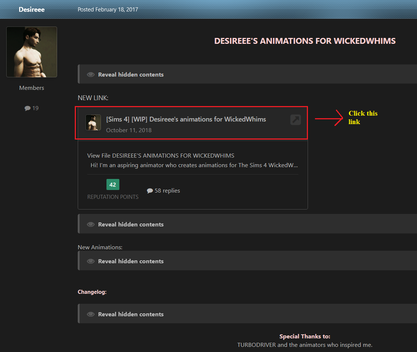Image resolution: width=417 pixels, height=352 pixels.
Task: Click the replies speech bubble icon
Action: point(150,191)
